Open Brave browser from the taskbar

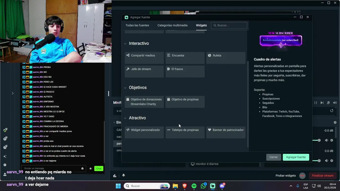(185, 186)
